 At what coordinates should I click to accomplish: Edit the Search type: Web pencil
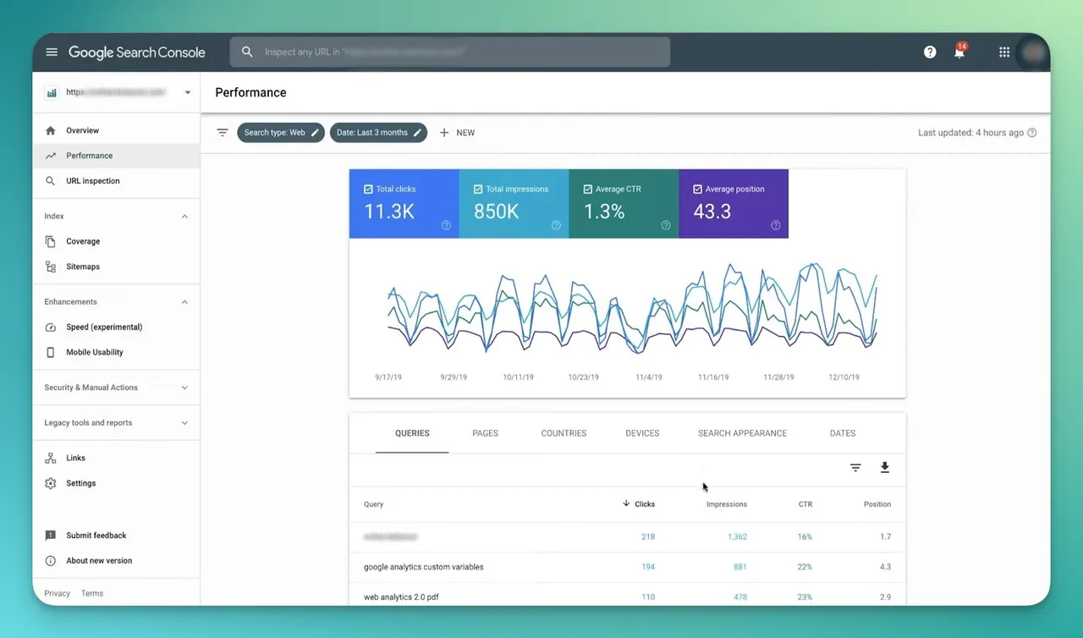click(x=315, y=133)
